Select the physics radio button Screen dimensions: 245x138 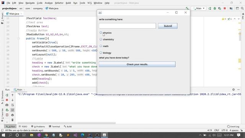coord(101,33)
